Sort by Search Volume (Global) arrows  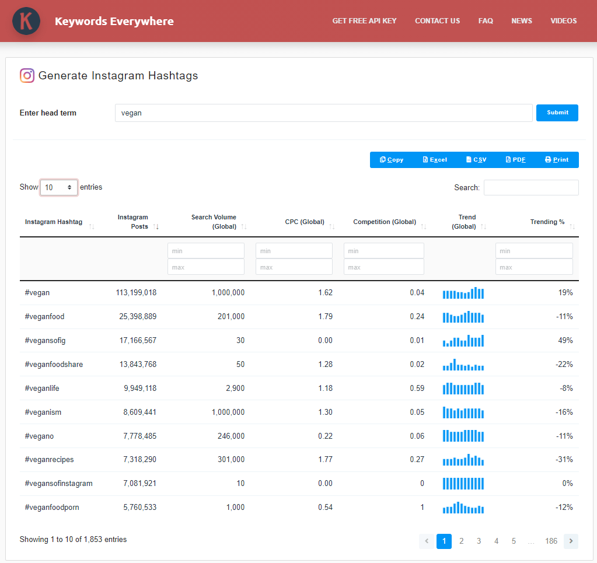coord(244,226)
